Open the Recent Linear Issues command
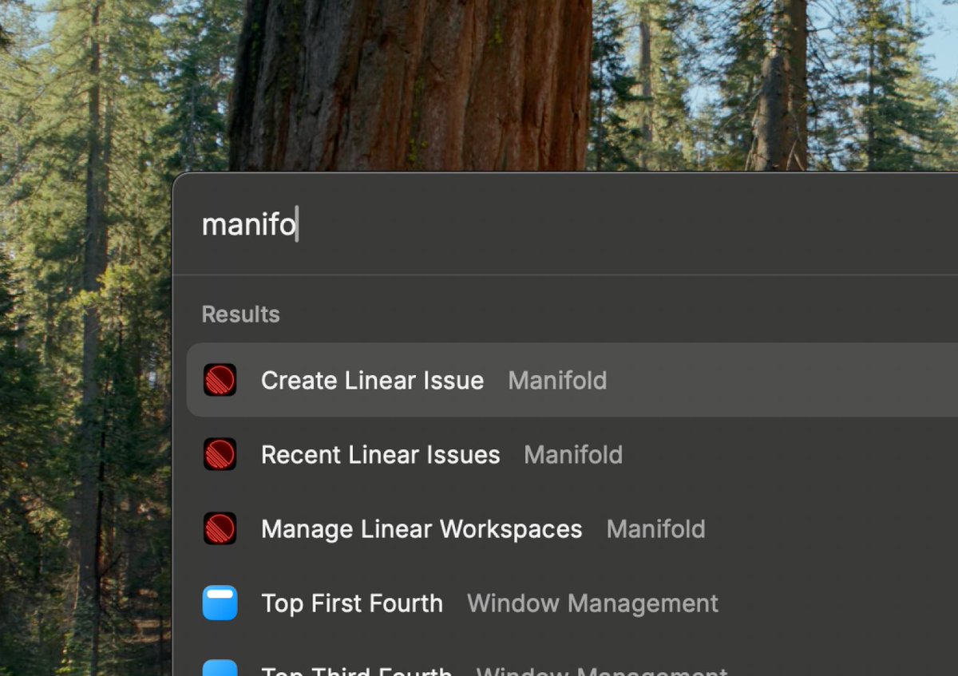Viewport: 958px width, 676px height. (380, 455)
